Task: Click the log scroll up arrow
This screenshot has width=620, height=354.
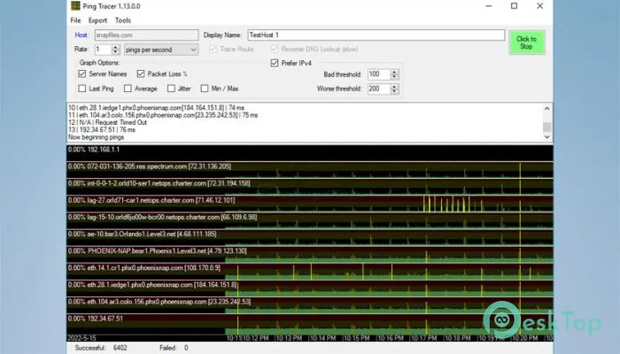Action: click(546, 108)
